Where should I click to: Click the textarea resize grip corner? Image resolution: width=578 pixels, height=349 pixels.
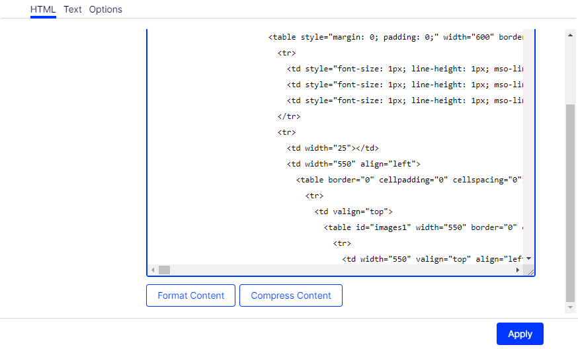[x=530, y=272]
